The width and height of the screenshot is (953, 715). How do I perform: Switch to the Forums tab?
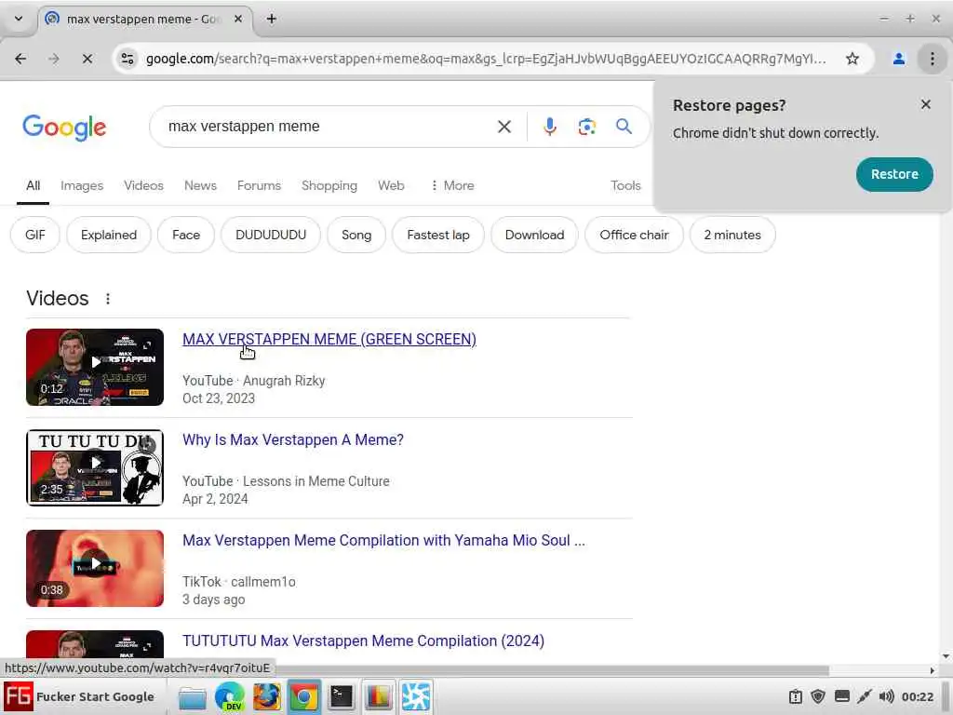pyautogui.click(x=259, y=186)
